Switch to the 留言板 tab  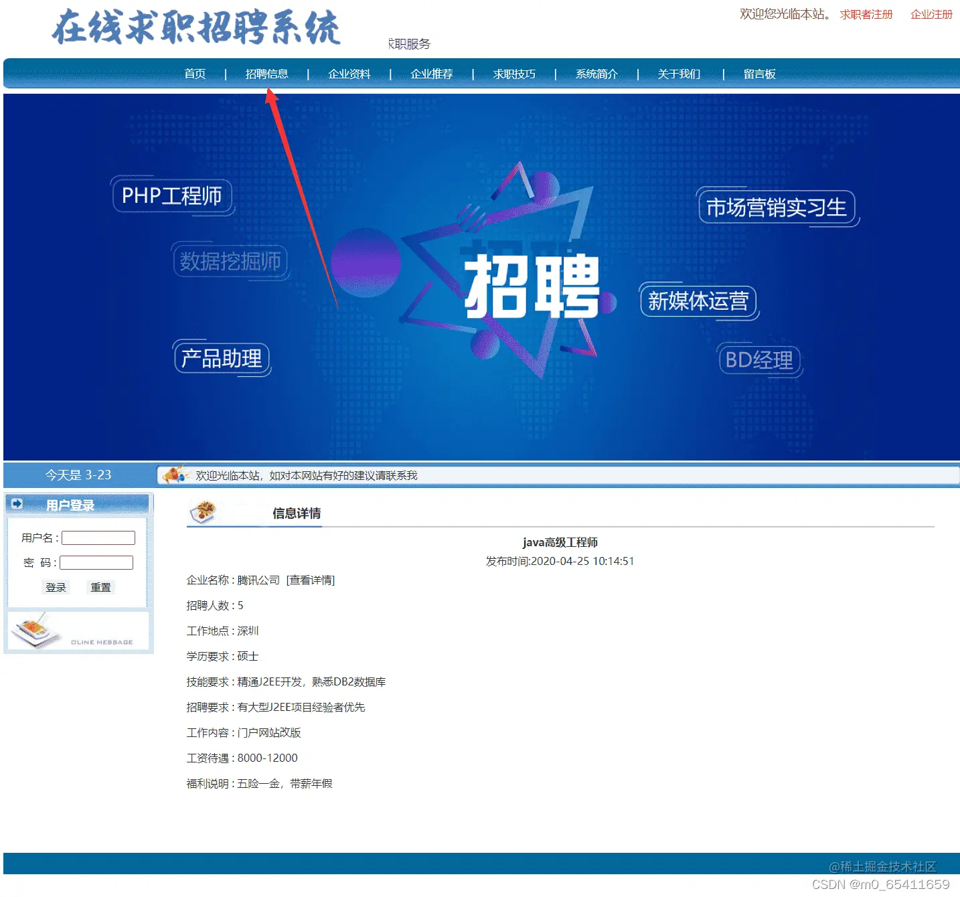[758, 74]
